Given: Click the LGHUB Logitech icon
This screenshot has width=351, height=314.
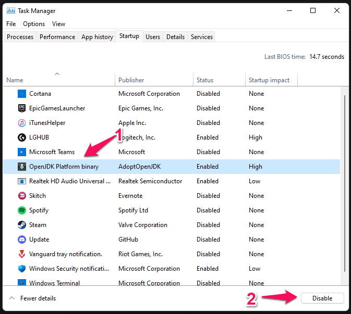Looking at the screenshot, I should pos(22,137).
